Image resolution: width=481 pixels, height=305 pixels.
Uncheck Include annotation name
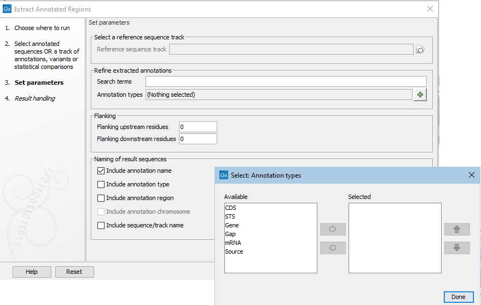click(x=101, y=171)
